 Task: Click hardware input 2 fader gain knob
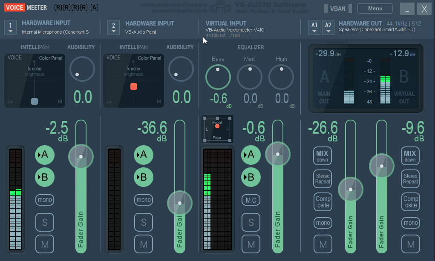pyautogui.click(x=180, y=203)
